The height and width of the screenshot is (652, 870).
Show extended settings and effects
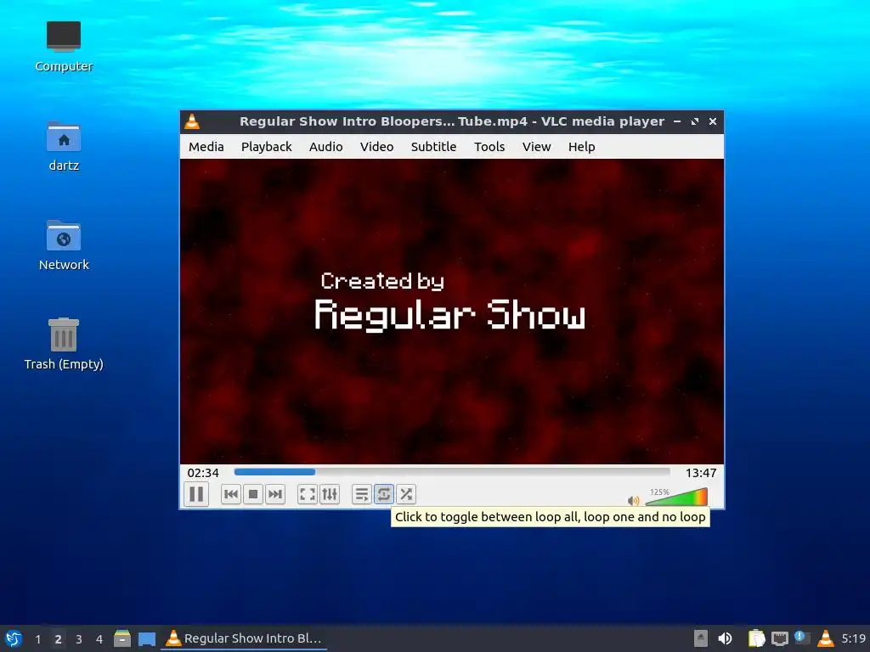coord(330,494)
